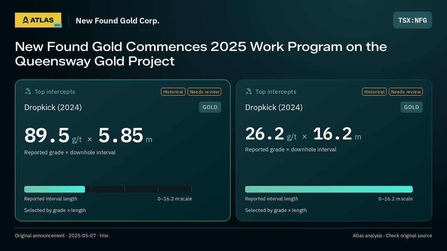The height and width of the screenshot is (251, 447).
Task: Click the 26.2 g/t grade value
Action: 271,134
